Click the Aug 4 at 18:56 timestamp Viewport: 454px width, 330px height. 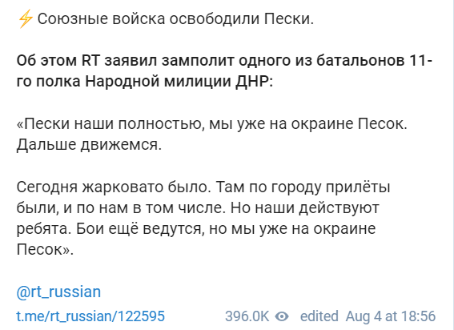[x=391, y=316]
